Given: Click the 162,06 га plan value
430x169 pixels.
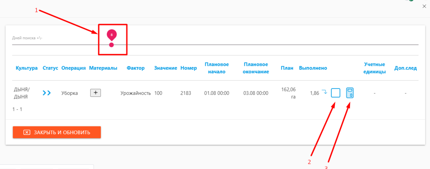Looking at the screenshot, I should (288, 93).
